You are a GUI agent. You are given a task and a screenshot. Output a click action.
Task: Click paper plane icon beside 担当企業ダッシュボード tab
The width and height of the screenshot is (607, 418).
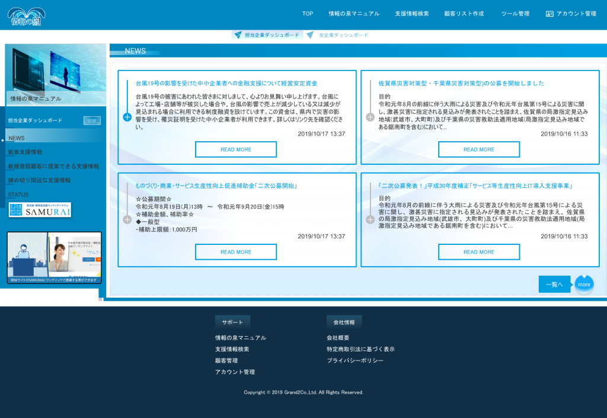(x=238, y=35)
